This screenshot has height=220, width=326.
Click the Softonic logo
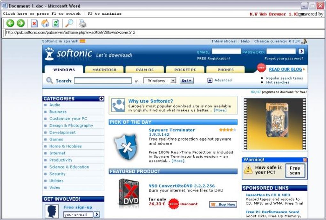(68, 54)
